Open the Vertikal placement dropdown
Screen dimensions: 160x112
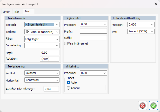[x=42, y=73]
